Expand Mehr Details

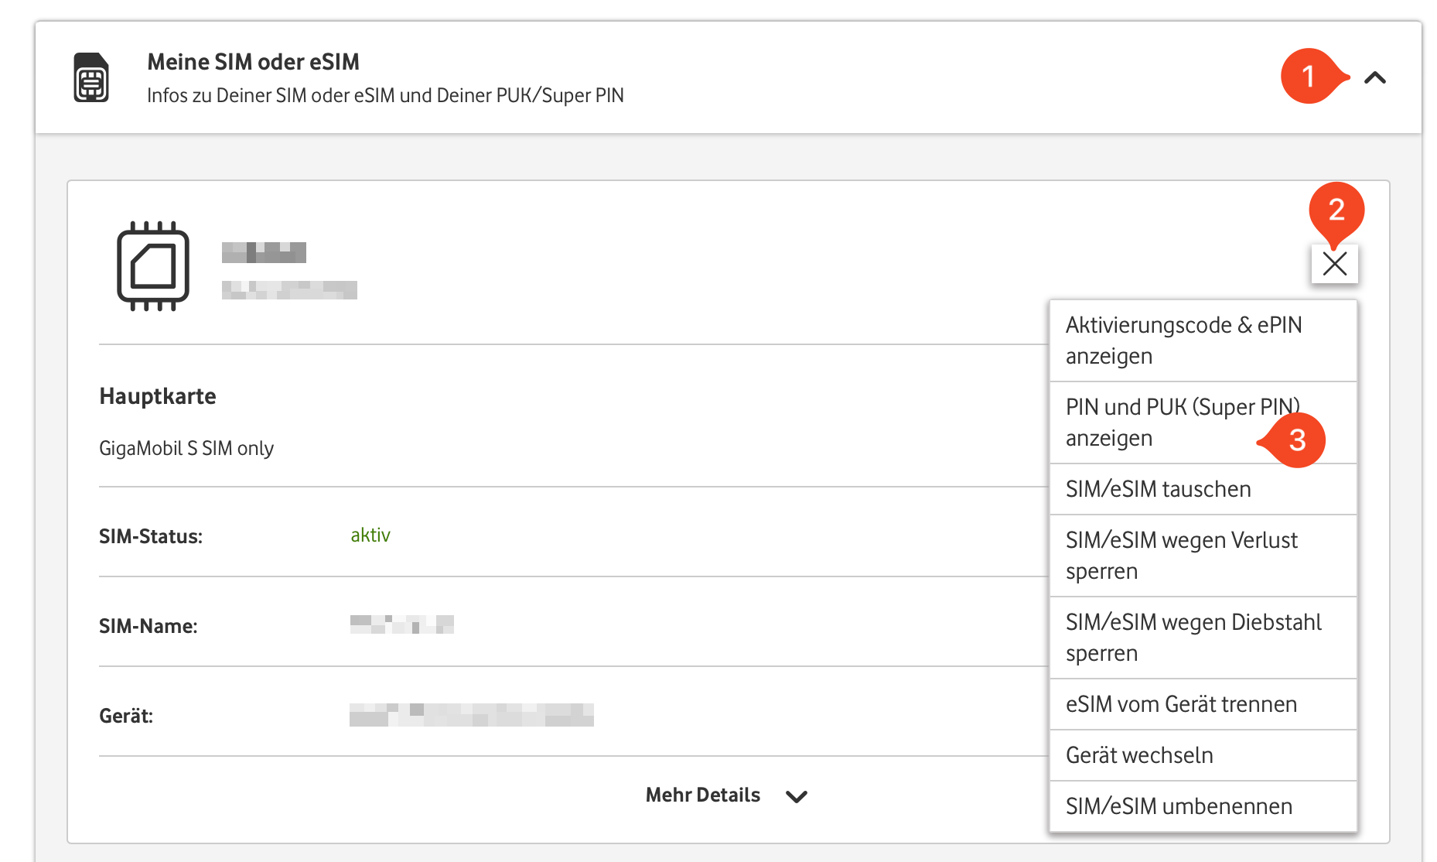(x=703, y=795)
